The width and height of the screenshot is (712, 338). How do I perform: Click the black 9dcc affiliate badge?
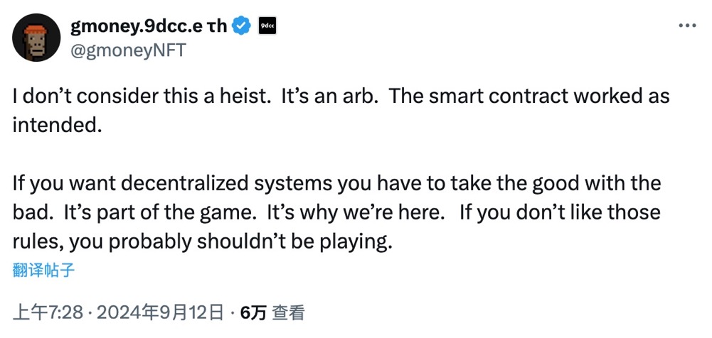point(267,26)
